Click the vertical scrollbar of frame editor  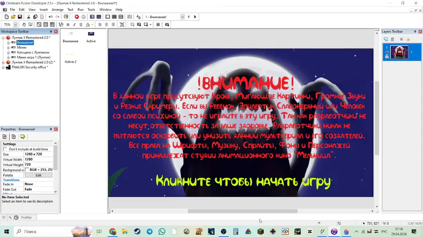pyautogui.click(x=376, y=118)
